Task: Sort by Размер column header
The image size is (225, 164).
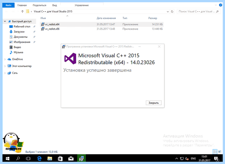Action: (153, 18)
